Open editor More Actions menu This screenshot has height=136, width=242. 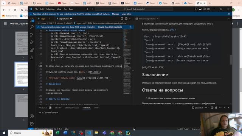point(130,19)
